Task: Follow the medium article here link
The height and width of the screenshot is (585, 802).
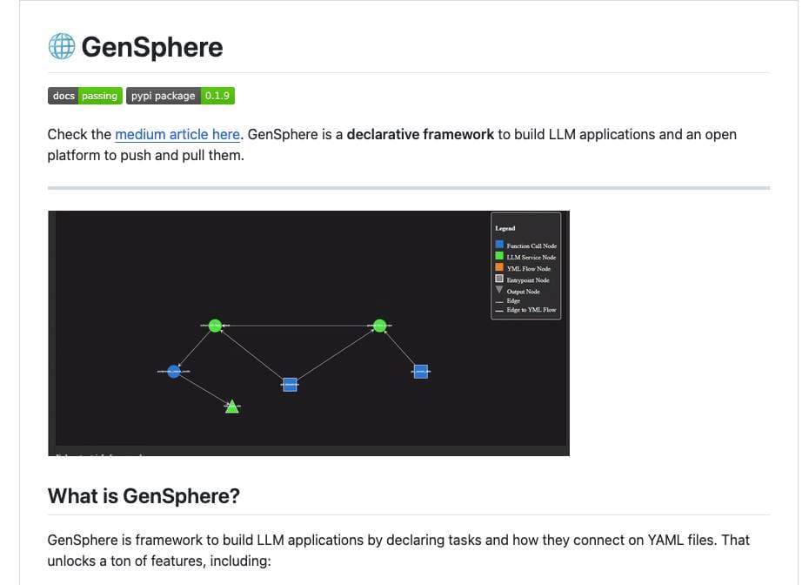Action: pyautogui.click(x=177, y=134)
